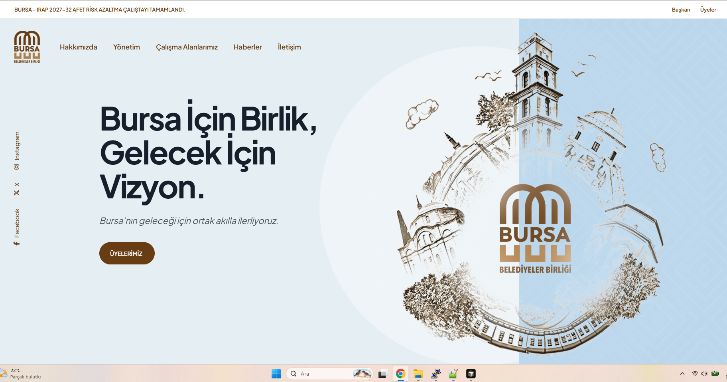Click the Ara search box in taskbar
This screenshot has width=727, height=382.
(x=329, y=374)
